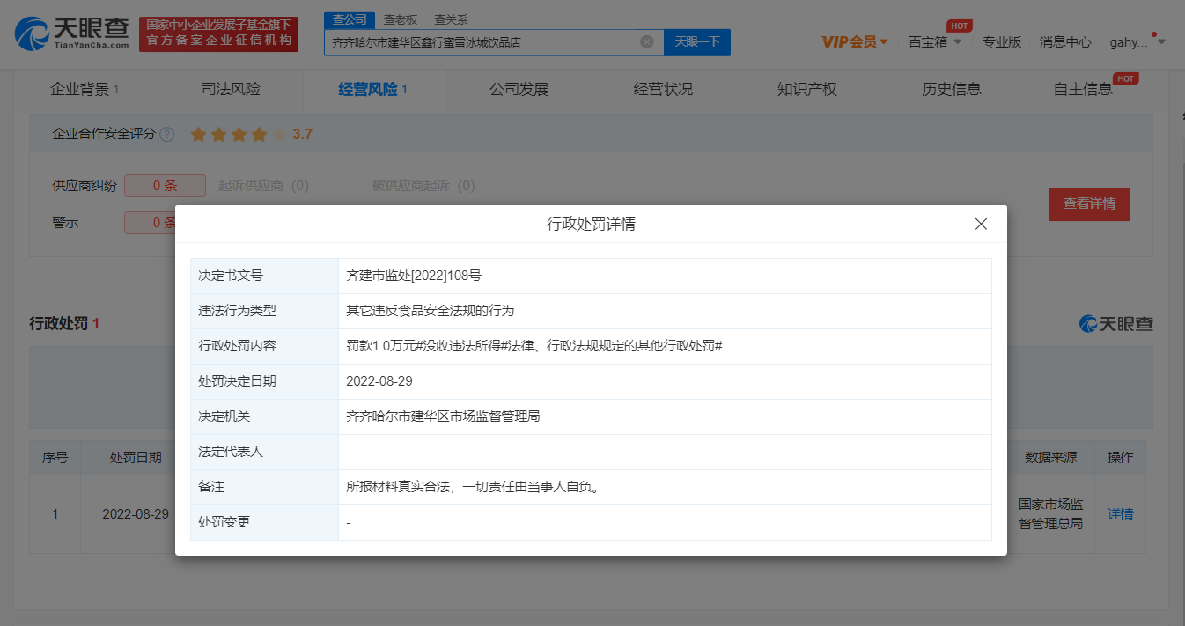The image size is (1185, 626).
Task: Switch to the 查关系 search tab
Action: (451, 19)
